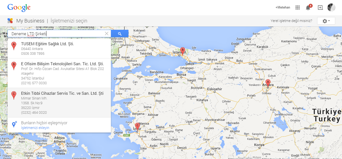Select the TUSEM Eğitim Sağlık result
Image resolution: width=342 pixels, height=159 pixels.
pyautogui.click(x=59, y=48)
